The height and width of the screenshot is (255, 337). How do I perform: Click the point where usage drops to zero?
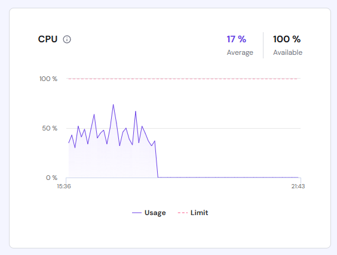158,177
